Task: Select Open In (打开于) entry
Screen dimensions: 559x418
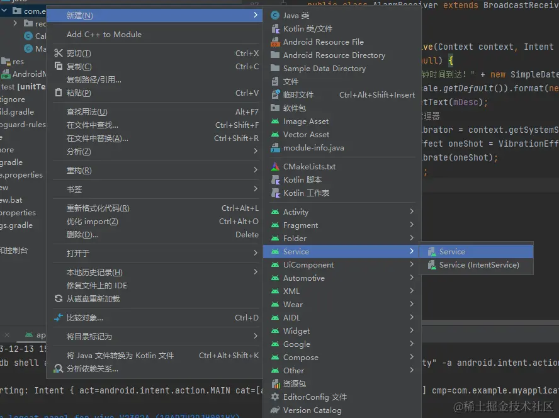Action: [x=155, y=253]
